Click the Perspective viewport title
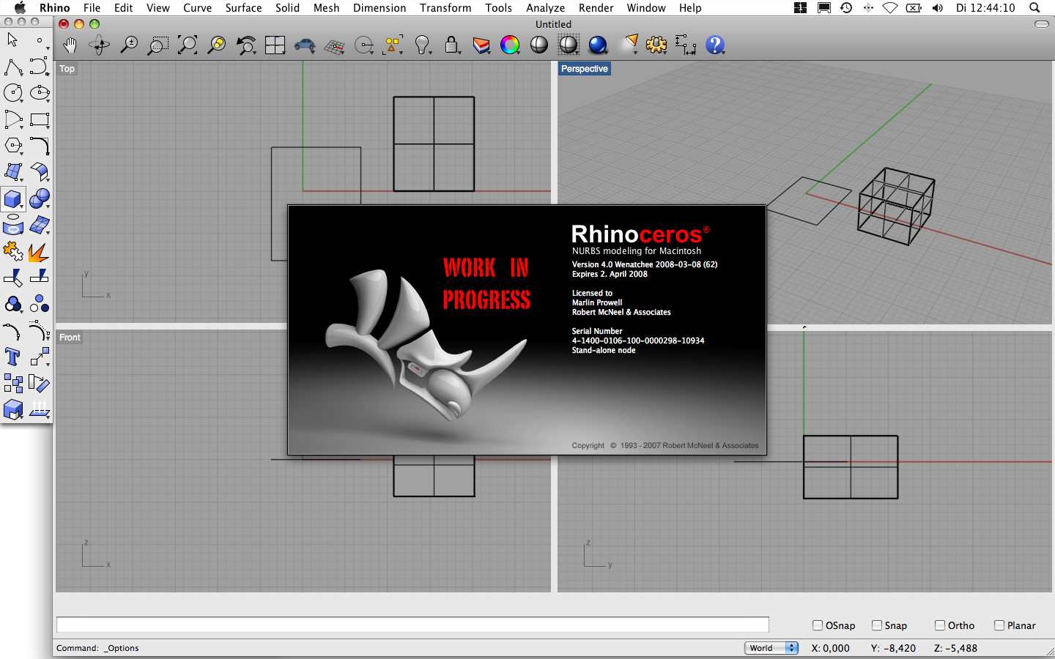This screenshot has width=1055, height=659. point(584,69)
